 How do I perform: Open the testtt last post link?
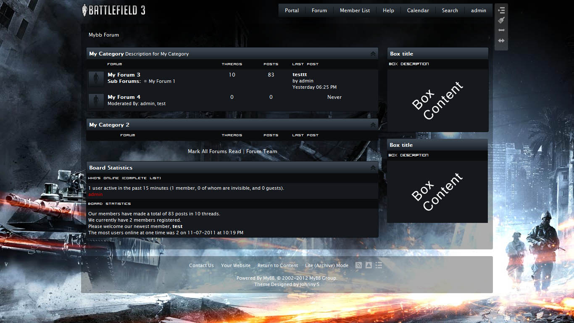[300, 74]
